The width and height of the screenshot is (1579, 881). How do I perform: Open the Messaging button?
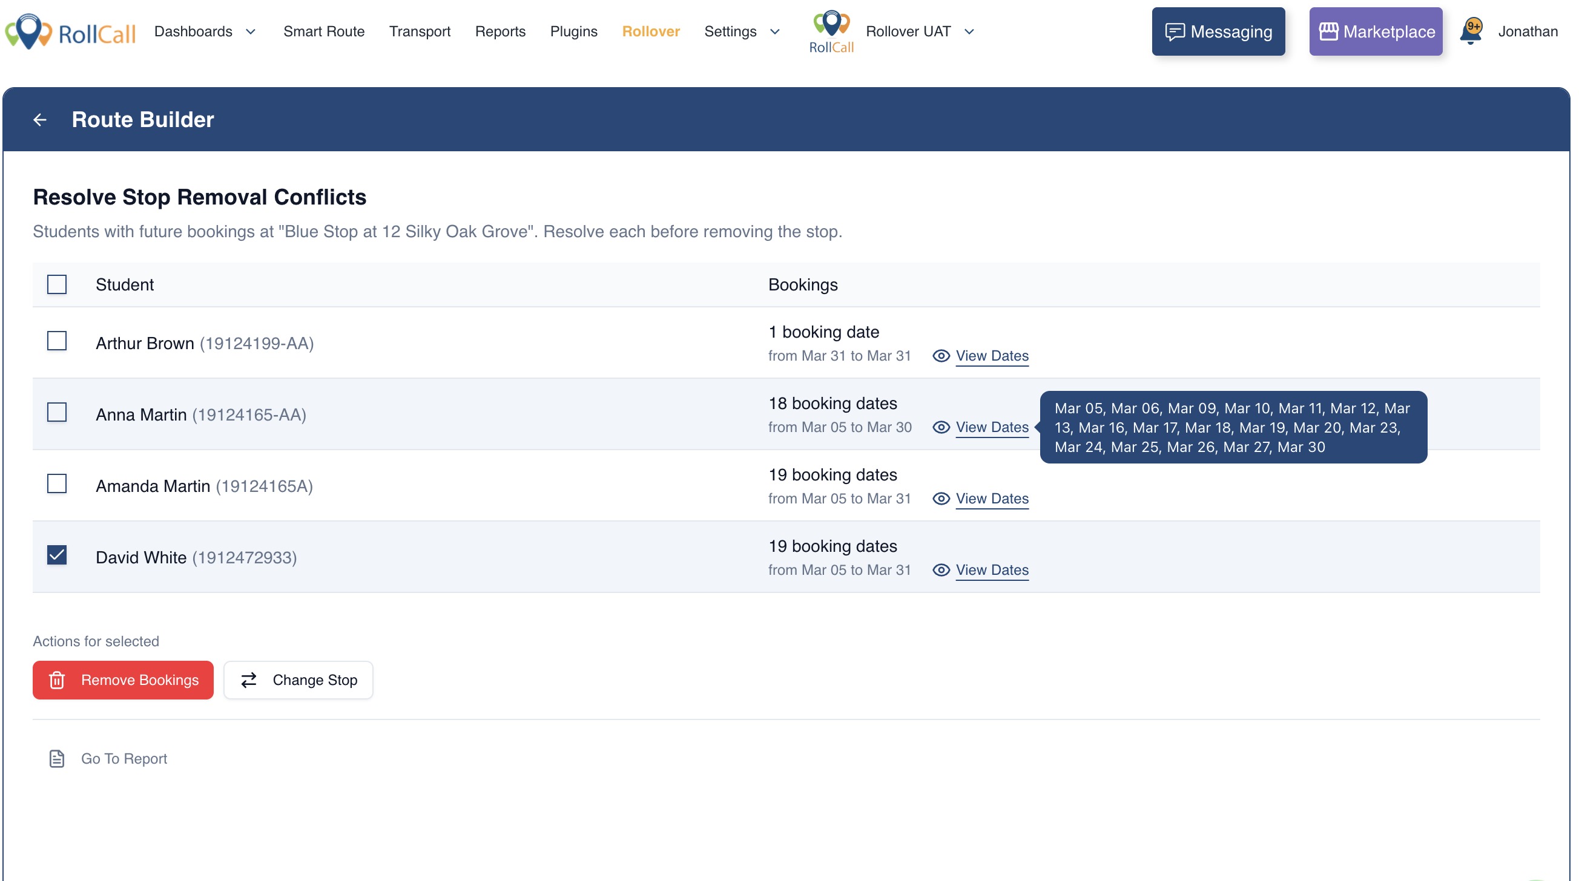(x=1218, y=31)
